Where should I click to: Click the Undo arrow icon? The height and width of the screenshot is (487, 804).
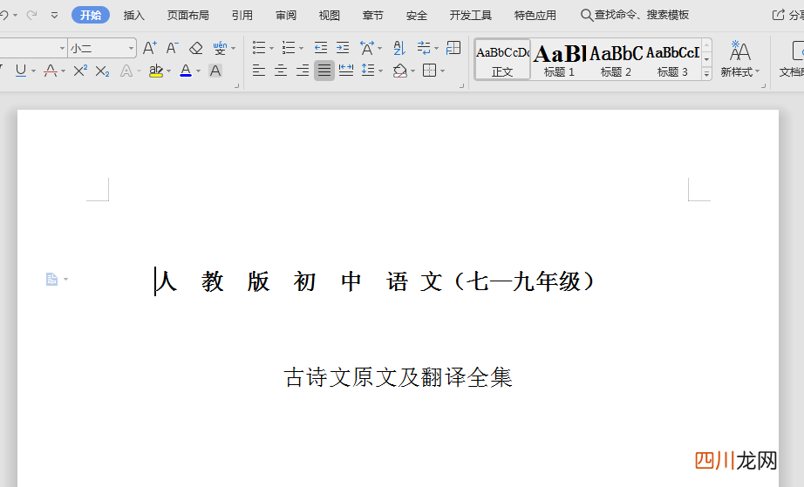click(x=4, y=16)
